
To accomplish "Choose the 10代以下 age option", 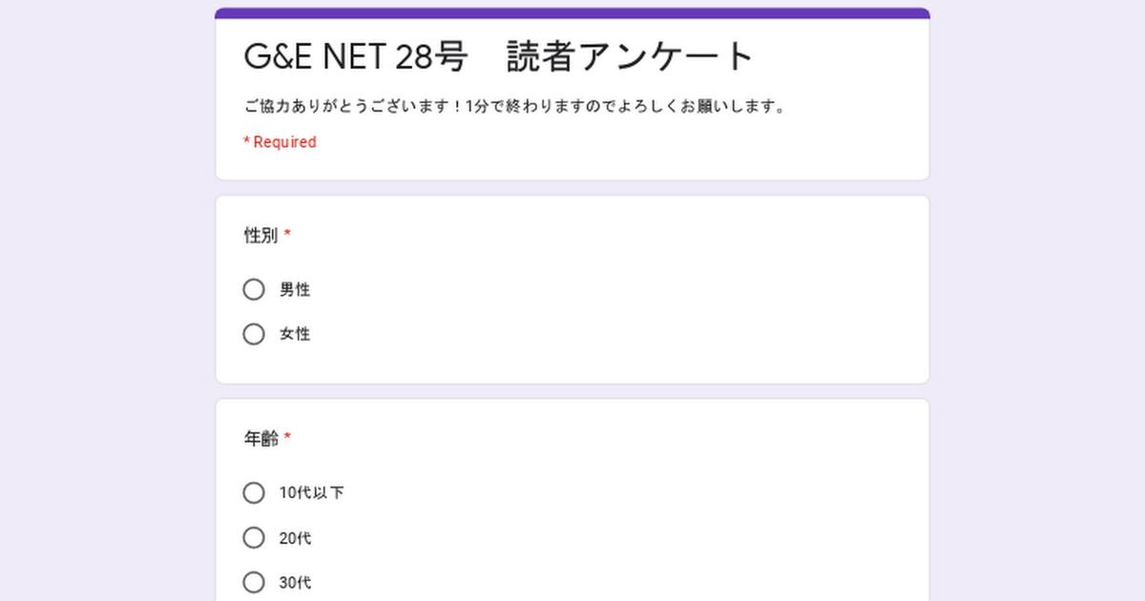I will click(254, 492).
